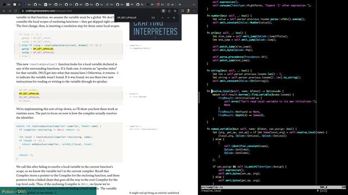Image resolution: width=348 pixels, height=195 pixels.
Task: Click the Crafting Interpreters logo
Action: point(156,29)
